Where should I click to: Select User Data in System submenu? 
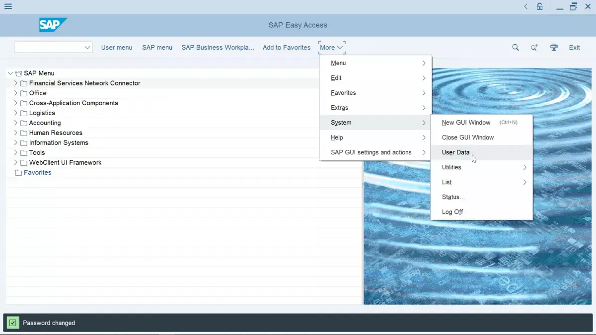tap(481, 152)
